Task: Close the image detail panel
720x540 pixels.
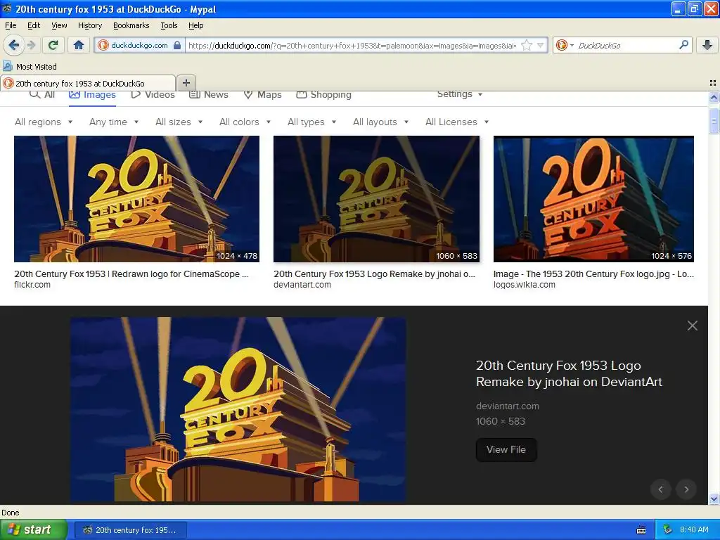Action: pyautogui.click(x=692, y=326)
